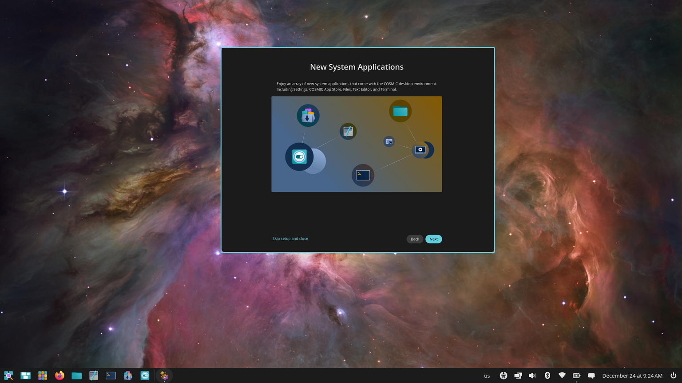Launch the COSMIC Terminal from the dock

(110, 375)
